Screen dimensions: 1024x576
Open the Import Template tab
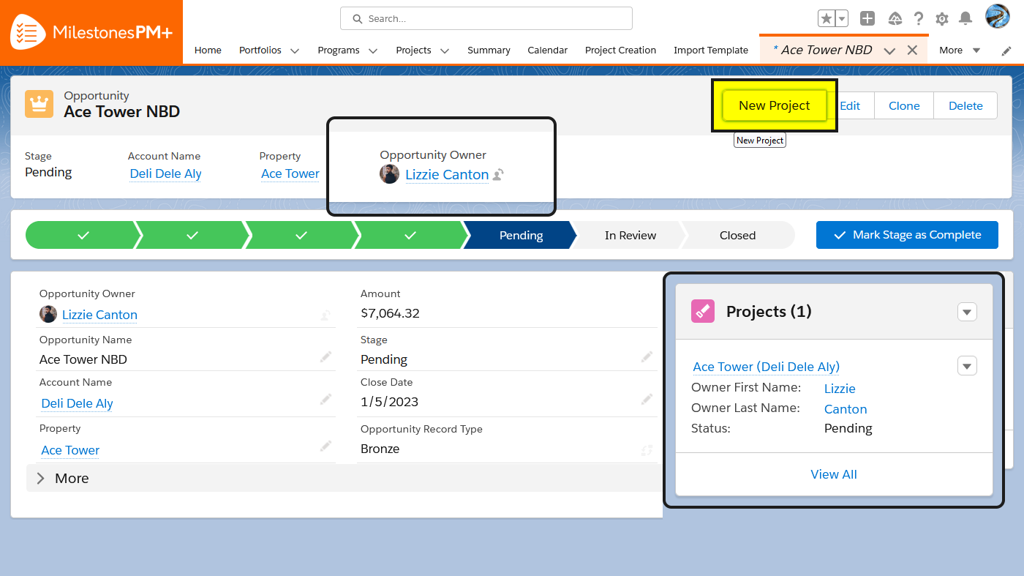(x=711, y=50)
